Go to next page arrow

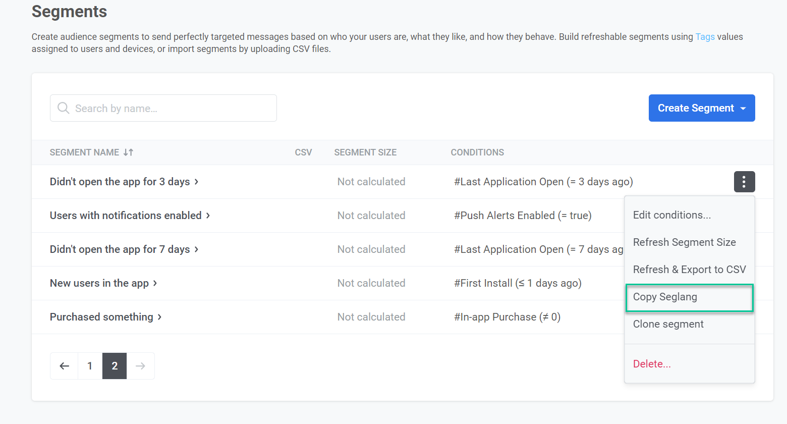140,366
